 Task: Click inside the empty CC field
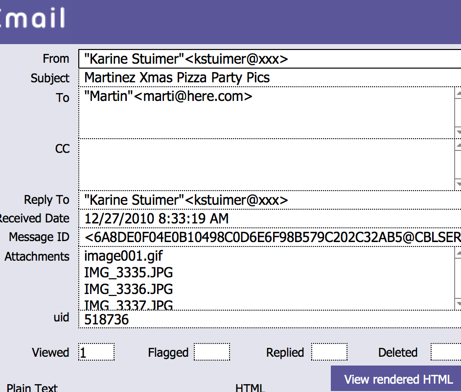coord(266,165)
